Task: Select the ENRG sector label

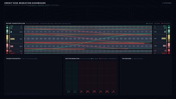Action: [x=107, y=91]
